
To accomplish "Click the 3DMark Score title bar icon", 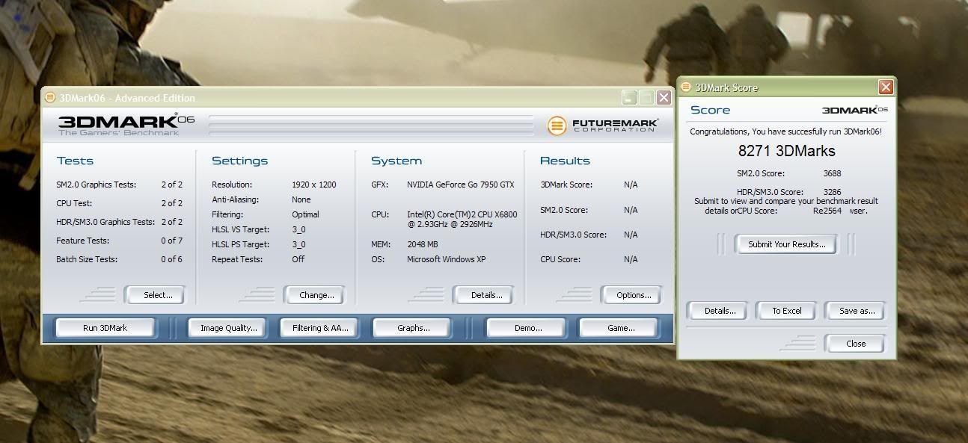I will (x=687, y=87).
